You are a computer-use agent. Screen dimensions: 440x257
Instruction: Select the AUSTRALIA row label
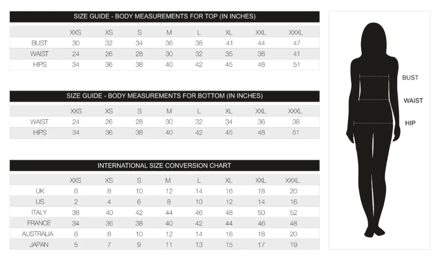(38, 234)
